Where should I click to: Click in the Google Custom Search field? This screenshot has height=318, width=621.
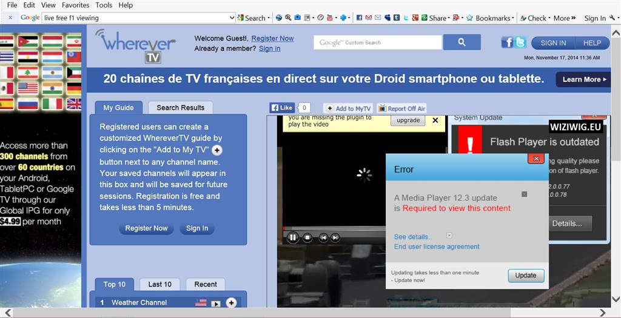pos(378,42)
